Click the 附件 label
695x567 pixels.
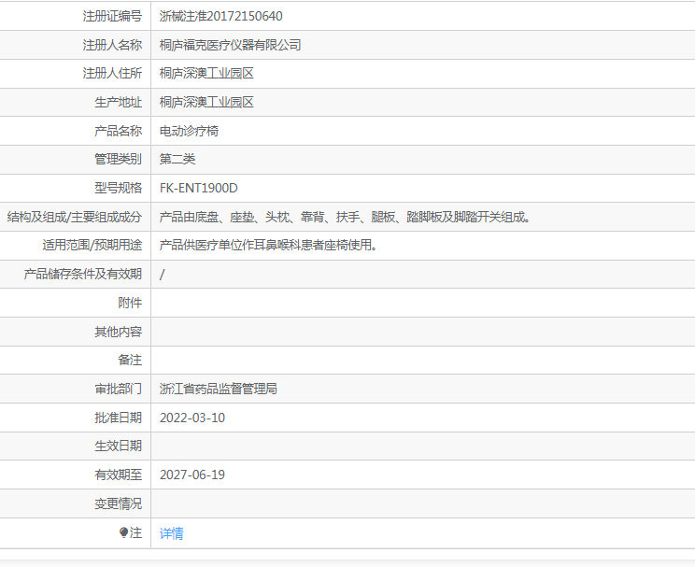130,303
